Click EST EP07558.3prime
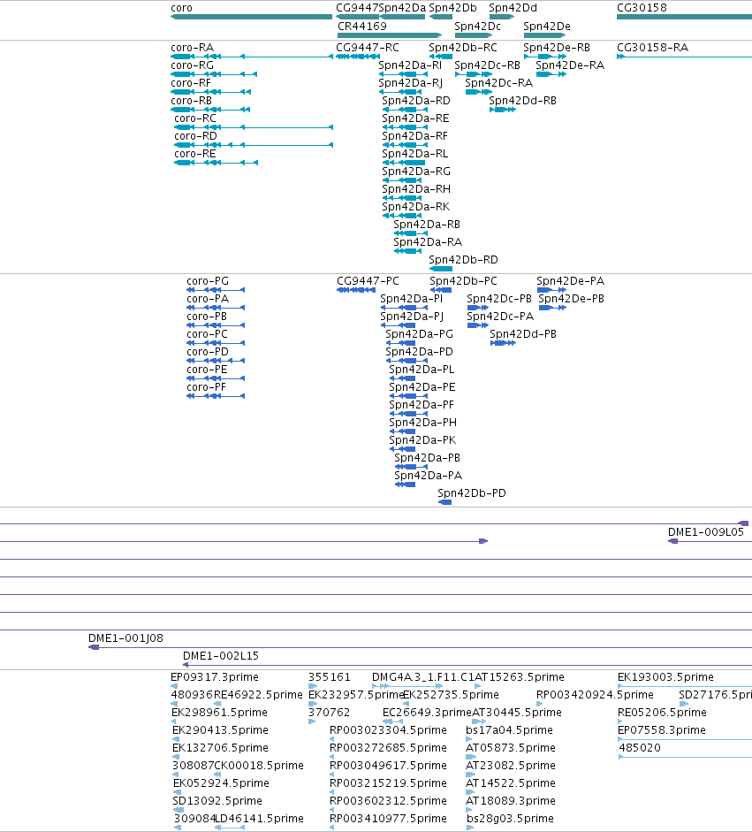This screenshot has height=832, width=752. click(685, 739)
